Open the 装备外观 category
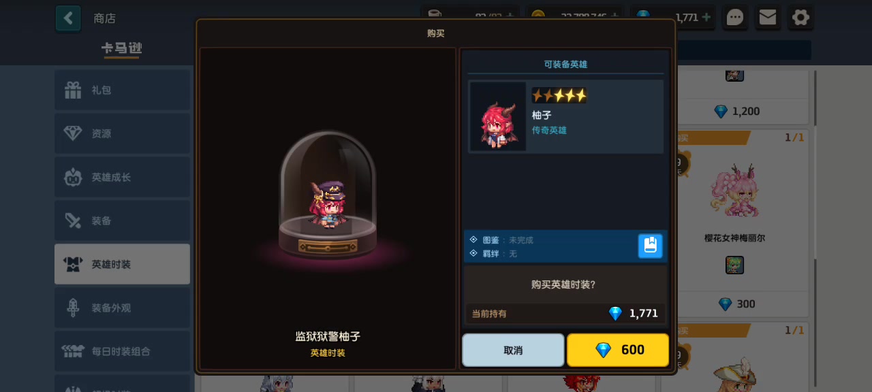This screenshot has width=872, height=392. 123,308
